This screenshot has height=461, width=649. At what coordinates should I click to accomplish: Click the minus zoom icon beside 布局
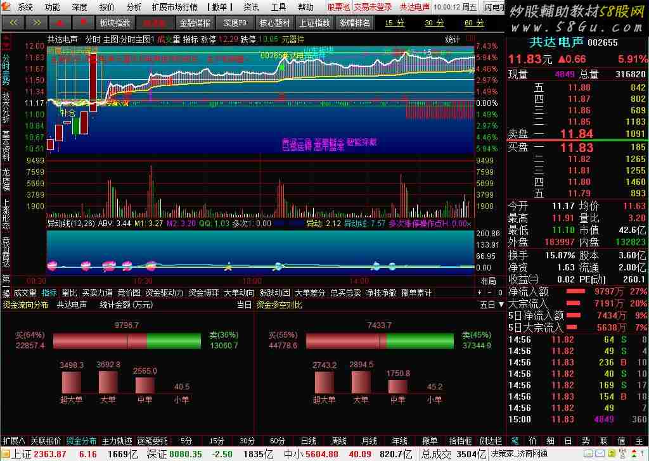coord(490,293)
